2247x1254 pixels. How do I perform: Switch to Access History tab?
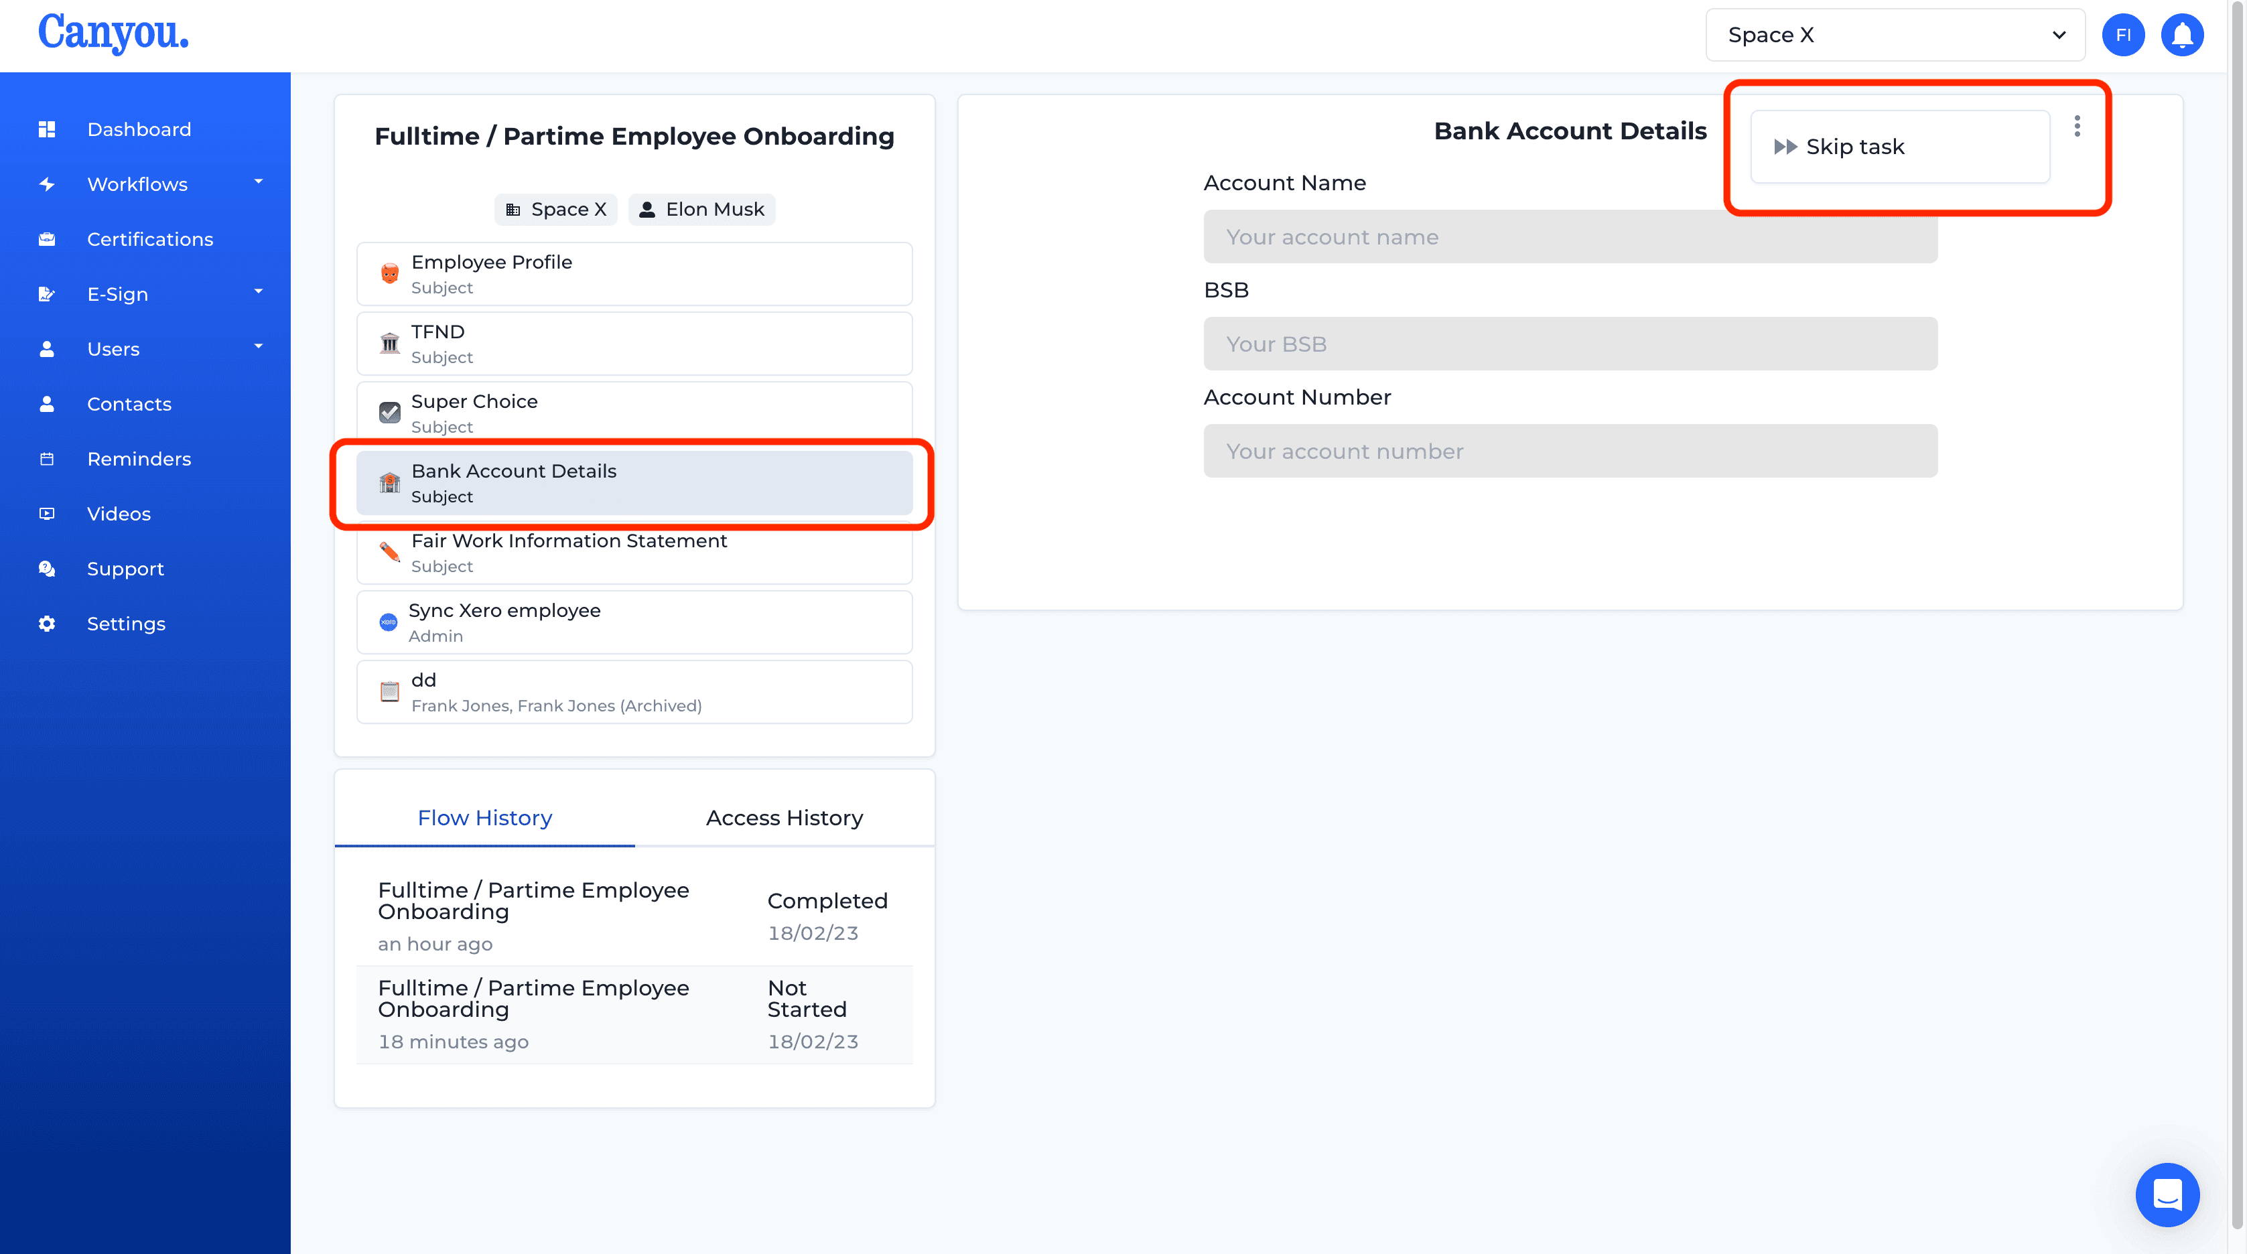click(784, 816)
